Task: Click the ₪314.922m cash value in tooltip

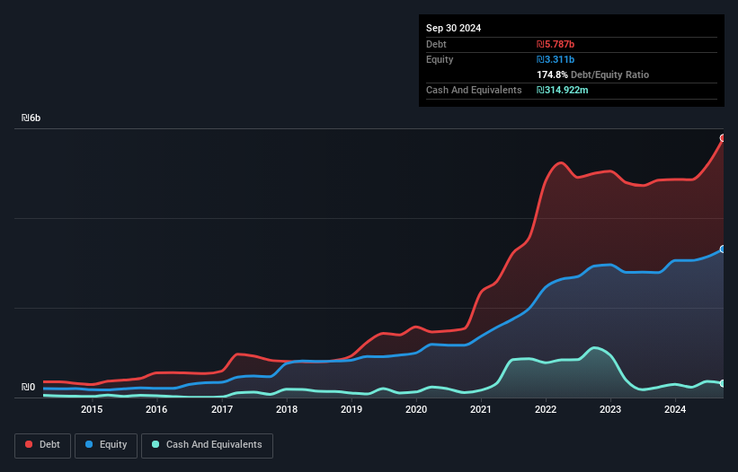Action: point(563,90)
